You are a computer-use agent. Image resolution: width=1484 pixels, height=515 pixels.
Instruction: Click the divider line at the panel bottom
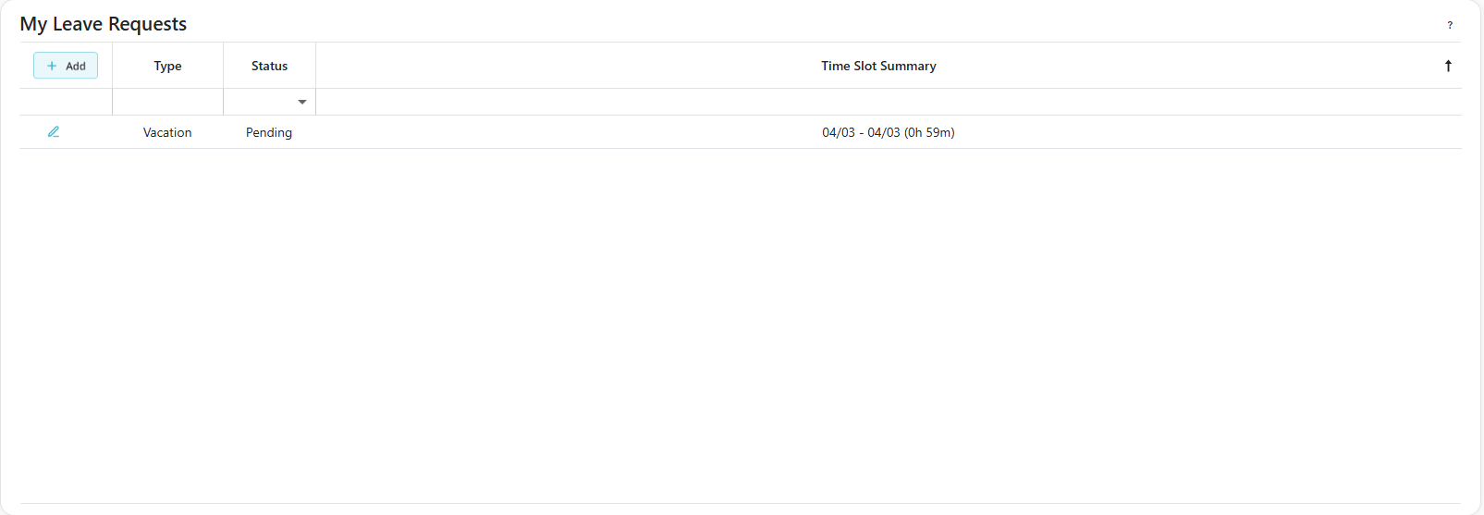pos(740,503)
